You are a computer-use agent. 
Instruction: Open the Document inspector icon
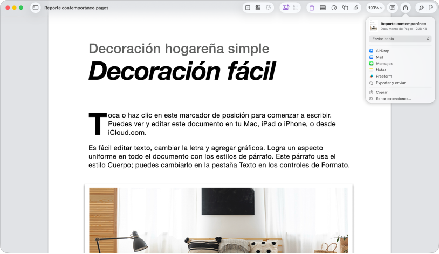coord(431,8)
